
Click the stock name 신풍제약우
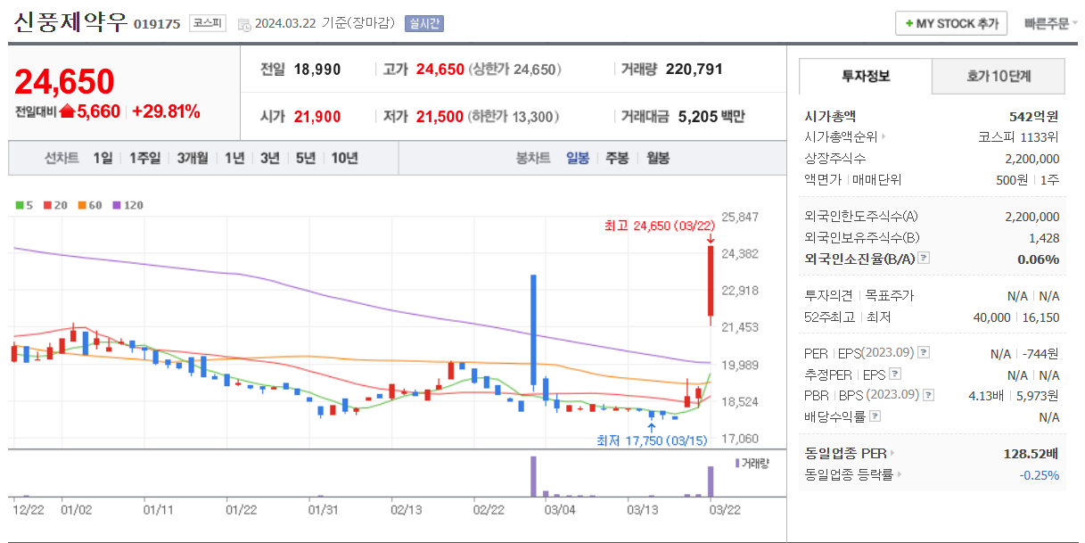[x=70, y=23]
